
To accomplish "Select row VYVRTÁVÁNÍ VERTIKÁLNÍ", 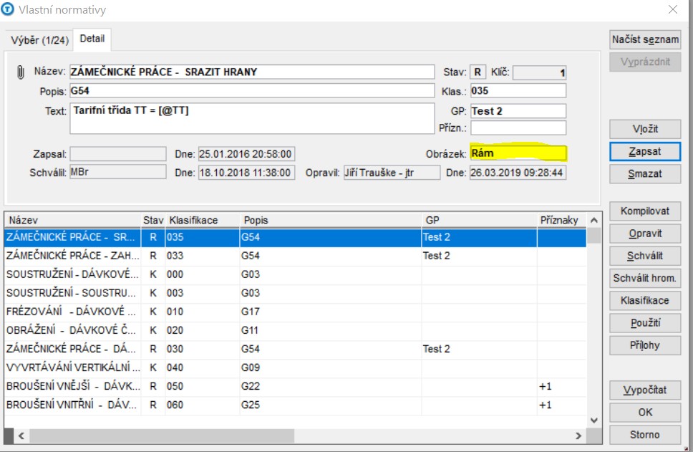I will click(295, 367).
